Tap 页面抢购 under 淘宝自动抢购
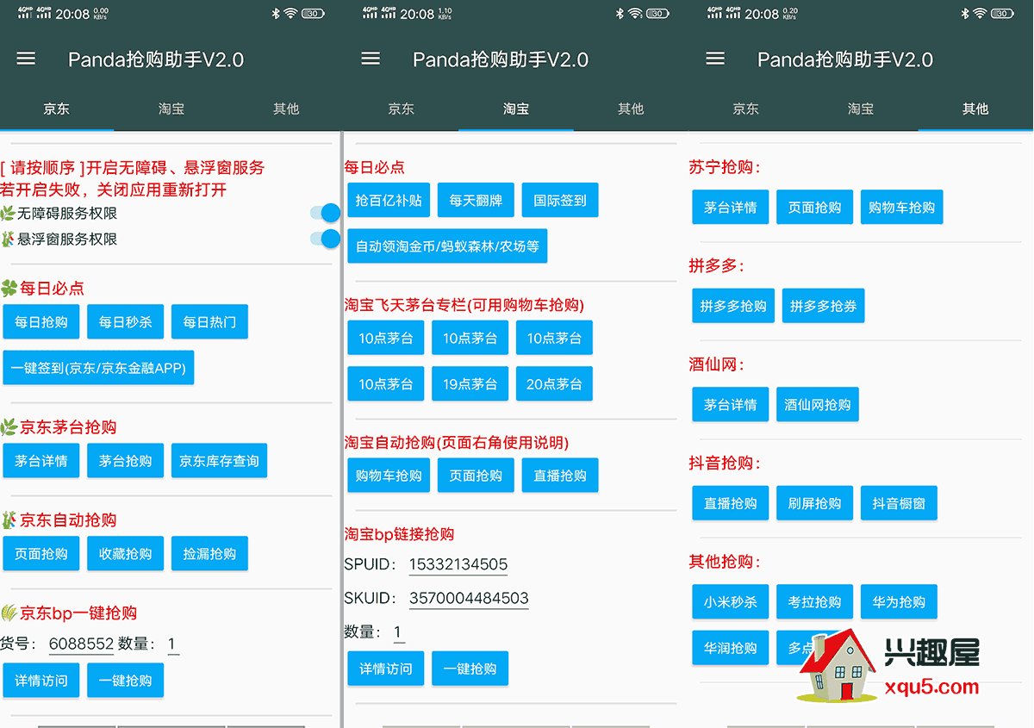The image size is (1034, 728). pos(477,476)
